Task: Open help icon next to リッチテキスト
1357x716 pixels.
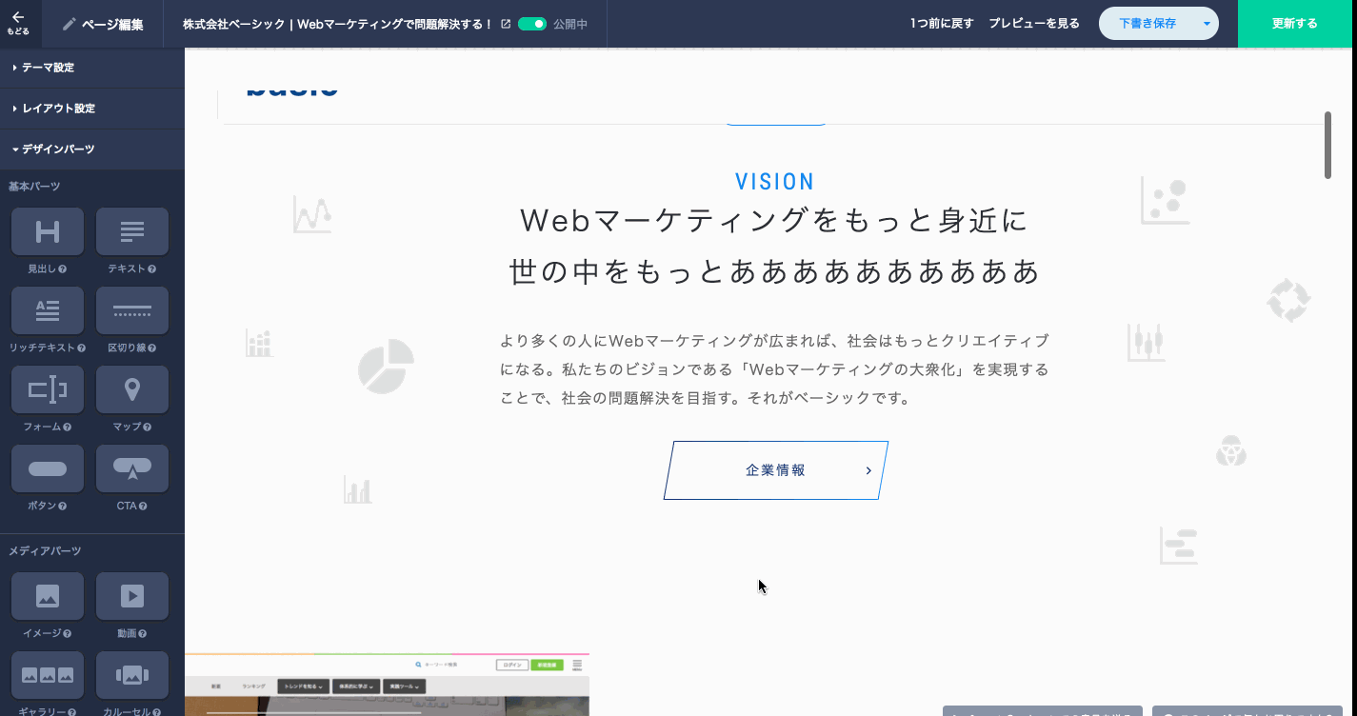Action: [81, 348]
